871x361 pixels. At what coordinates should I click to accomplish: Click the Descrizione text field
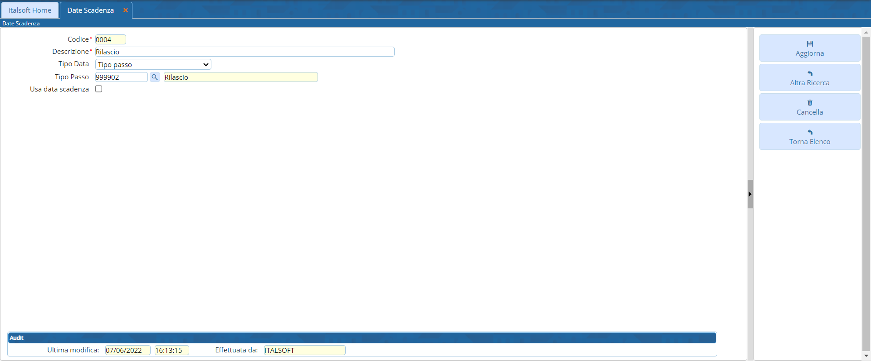pos(245,52)
